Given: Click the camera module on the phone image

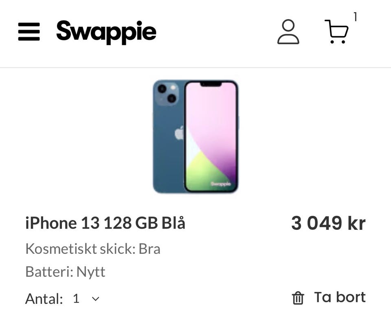Looking at the screenshot, I should (x=167, y=93).
